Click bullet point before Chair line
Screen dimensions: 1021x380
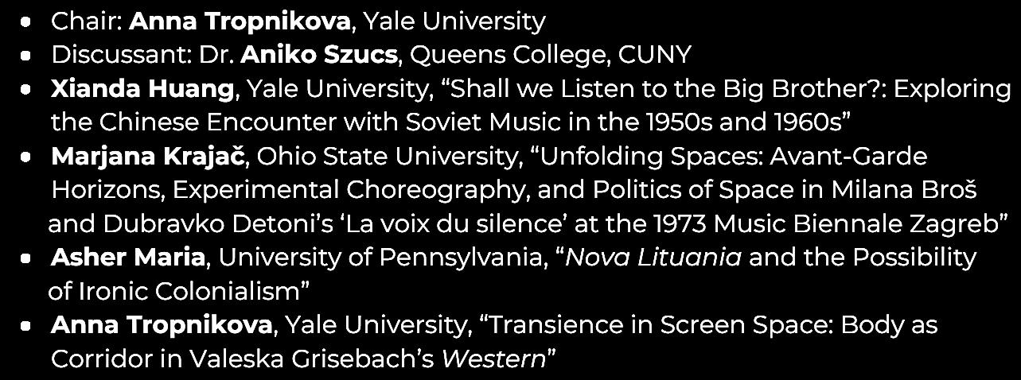pyautogui.click(x=27, y=22)
